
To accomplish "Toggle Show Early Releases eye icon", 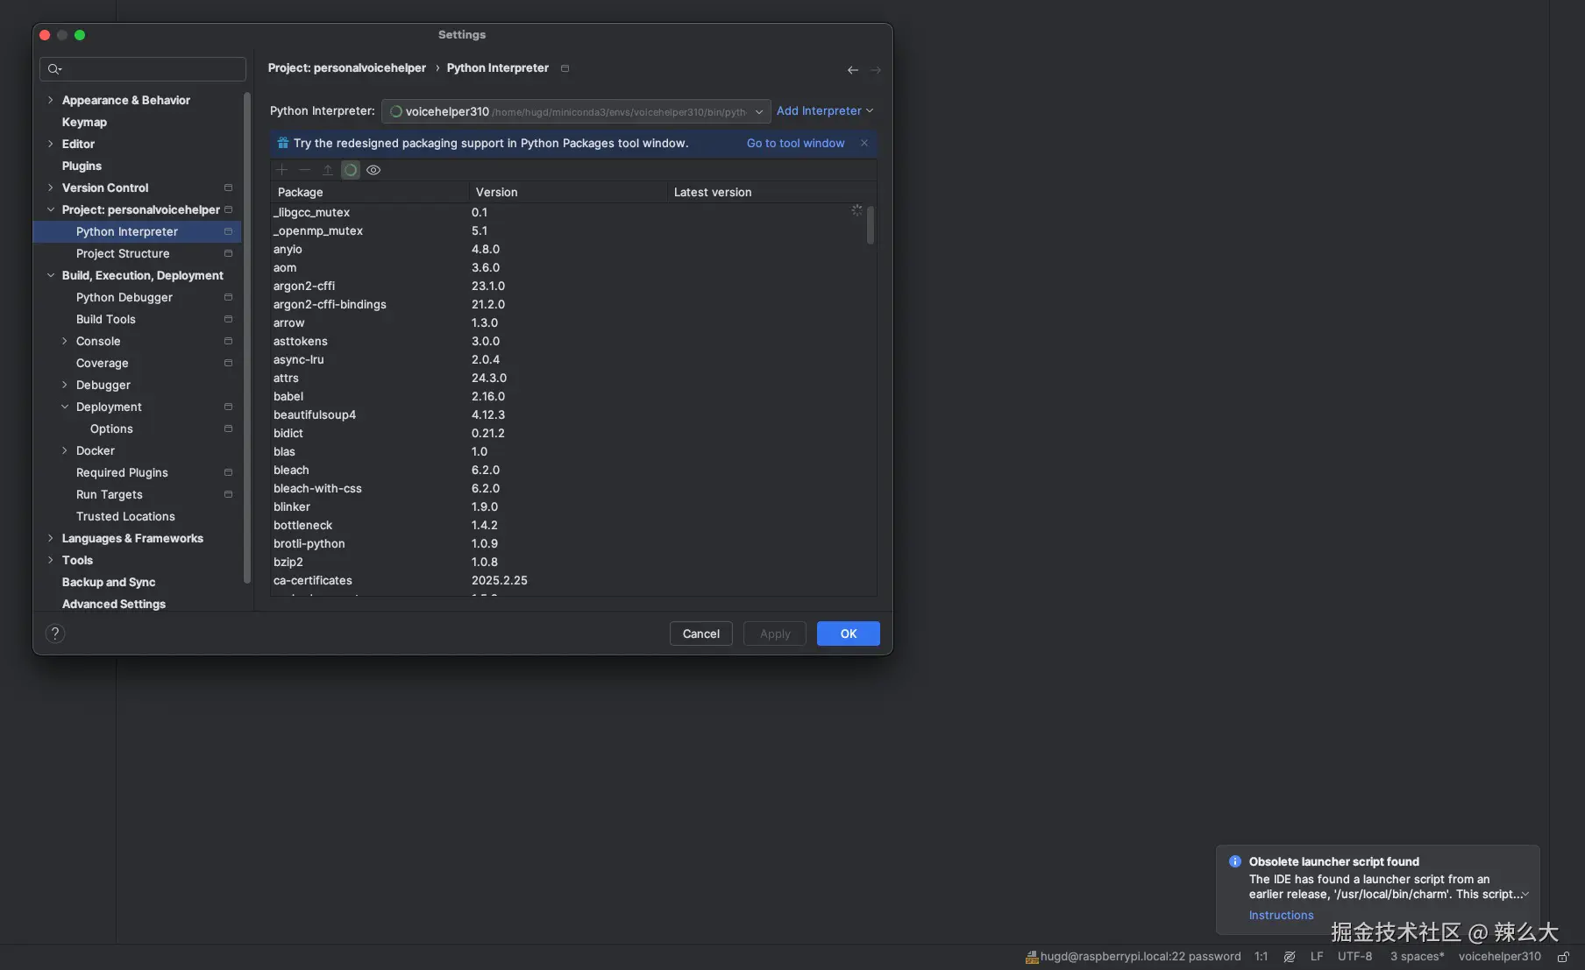I will (373, 170).
